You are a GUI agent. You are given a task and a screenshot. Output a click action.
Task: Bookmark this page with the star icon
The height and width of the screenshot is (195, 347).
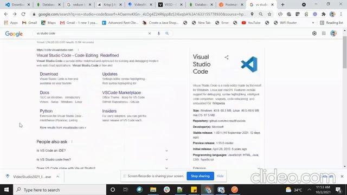[269, 14]
